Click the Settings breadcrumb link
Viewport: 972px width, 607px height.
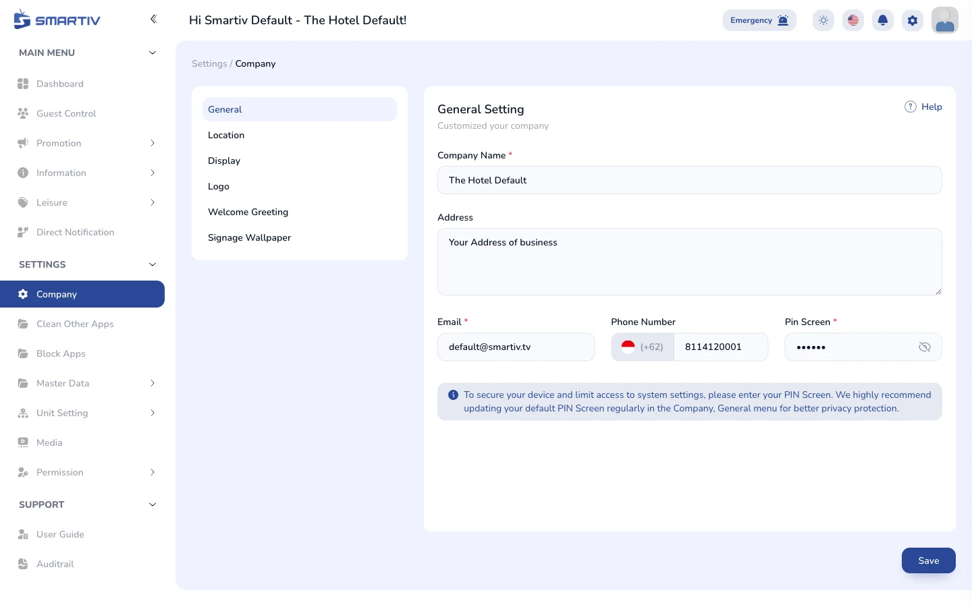[x=209, y=63]
